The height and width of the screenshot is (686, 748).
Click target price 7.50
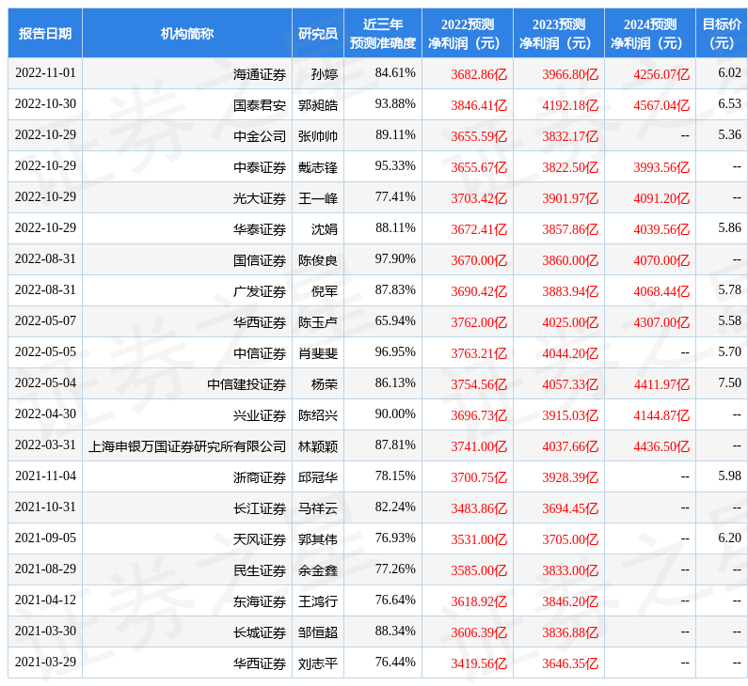tap(729, 382)
